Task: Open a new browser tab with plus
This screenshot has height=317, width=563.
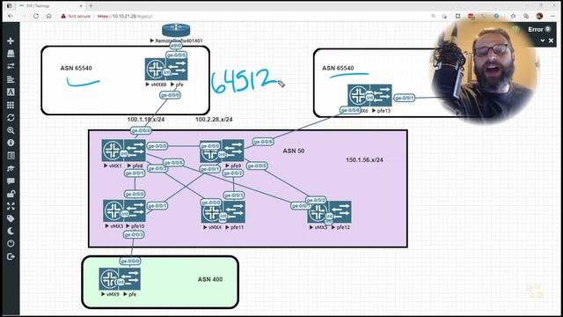Action: pyautogui.click(x=91, y=6)
